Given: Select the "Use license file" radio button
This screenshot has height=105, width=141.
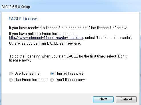Looking at the screenshot, I should [11, 74].
